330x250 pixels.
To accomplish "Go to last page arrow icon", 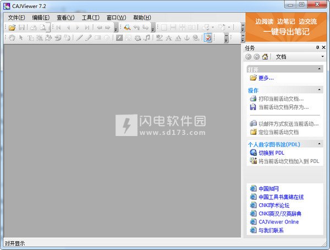I will (x=87, y=28).
